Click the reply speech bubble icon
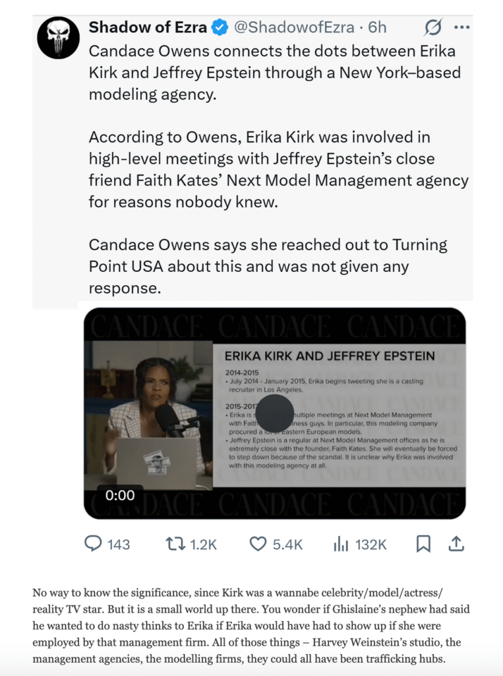This screenshot has height=676, width=503. coord(94,544)
